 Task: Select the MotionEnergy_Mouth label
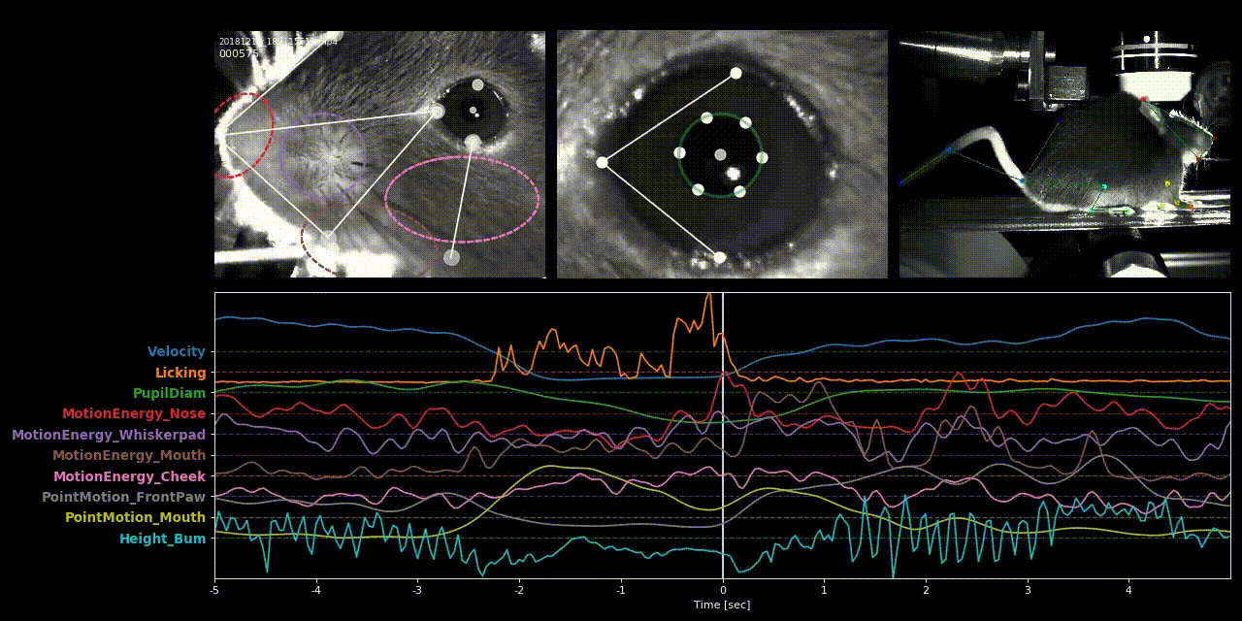point(129,456)
